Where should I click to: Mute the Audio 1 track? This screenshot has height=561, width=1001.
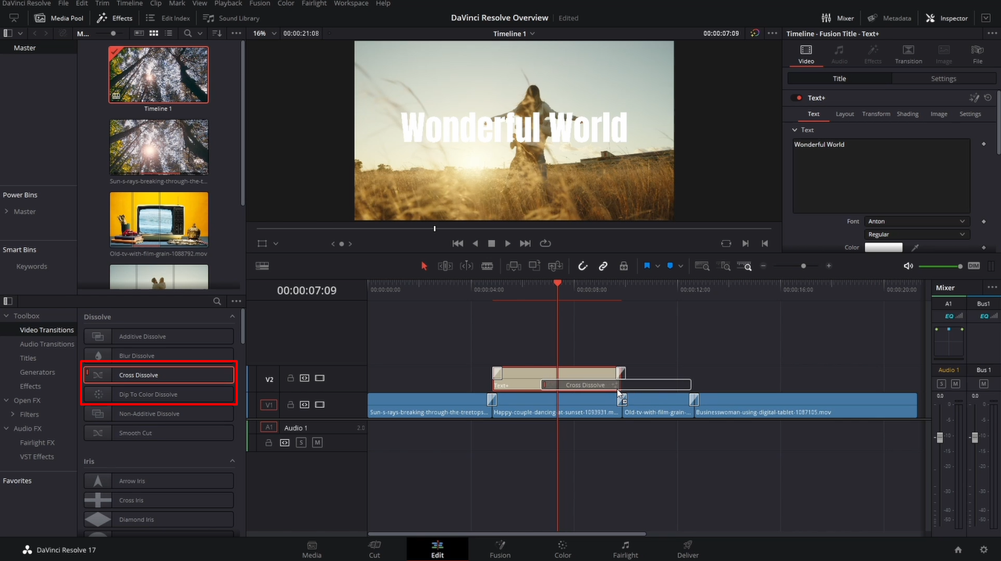(x=317, y=443)
